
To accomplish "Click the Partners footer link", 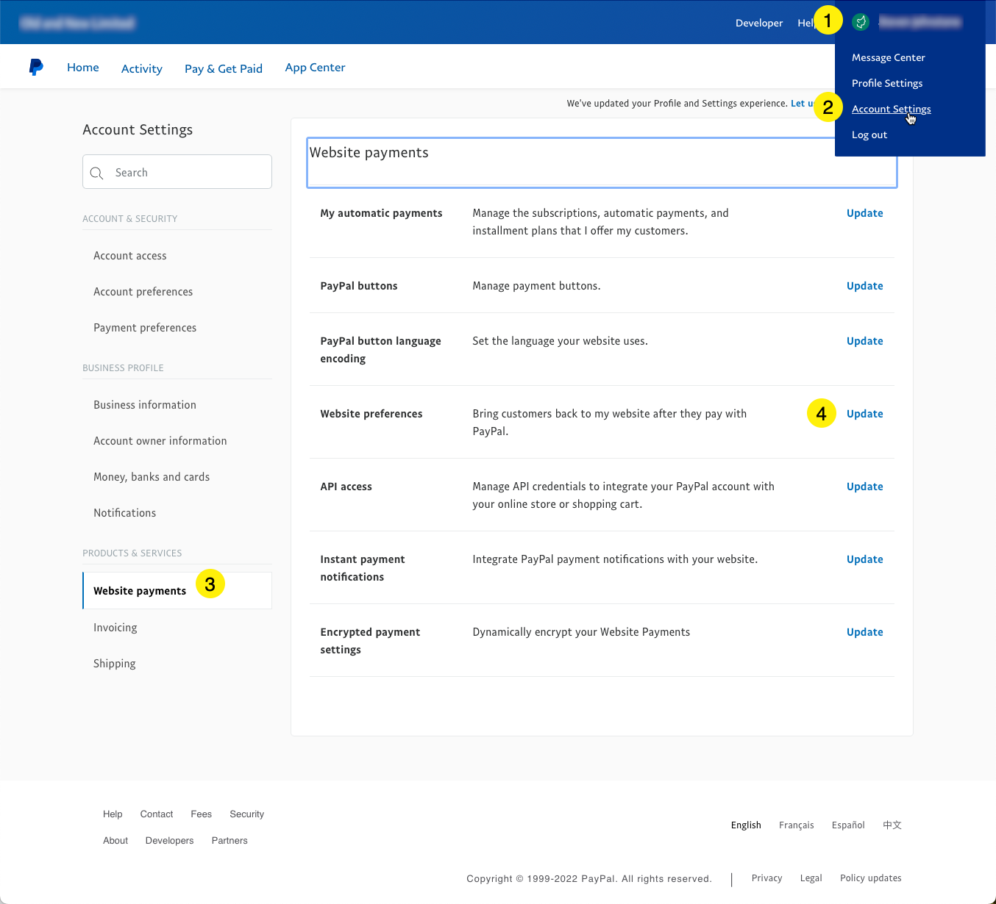I will click(x=230, y=841).
